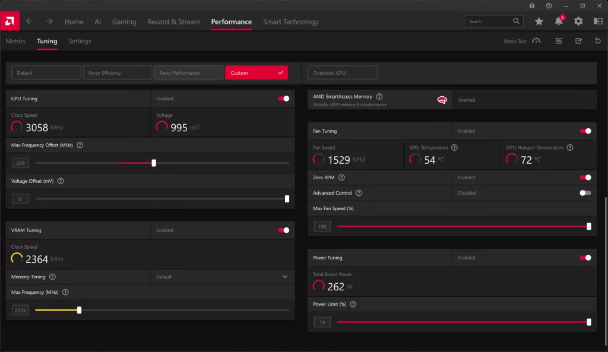
Task: Click the Power Limit slider handle
Action: click(588, 322)
